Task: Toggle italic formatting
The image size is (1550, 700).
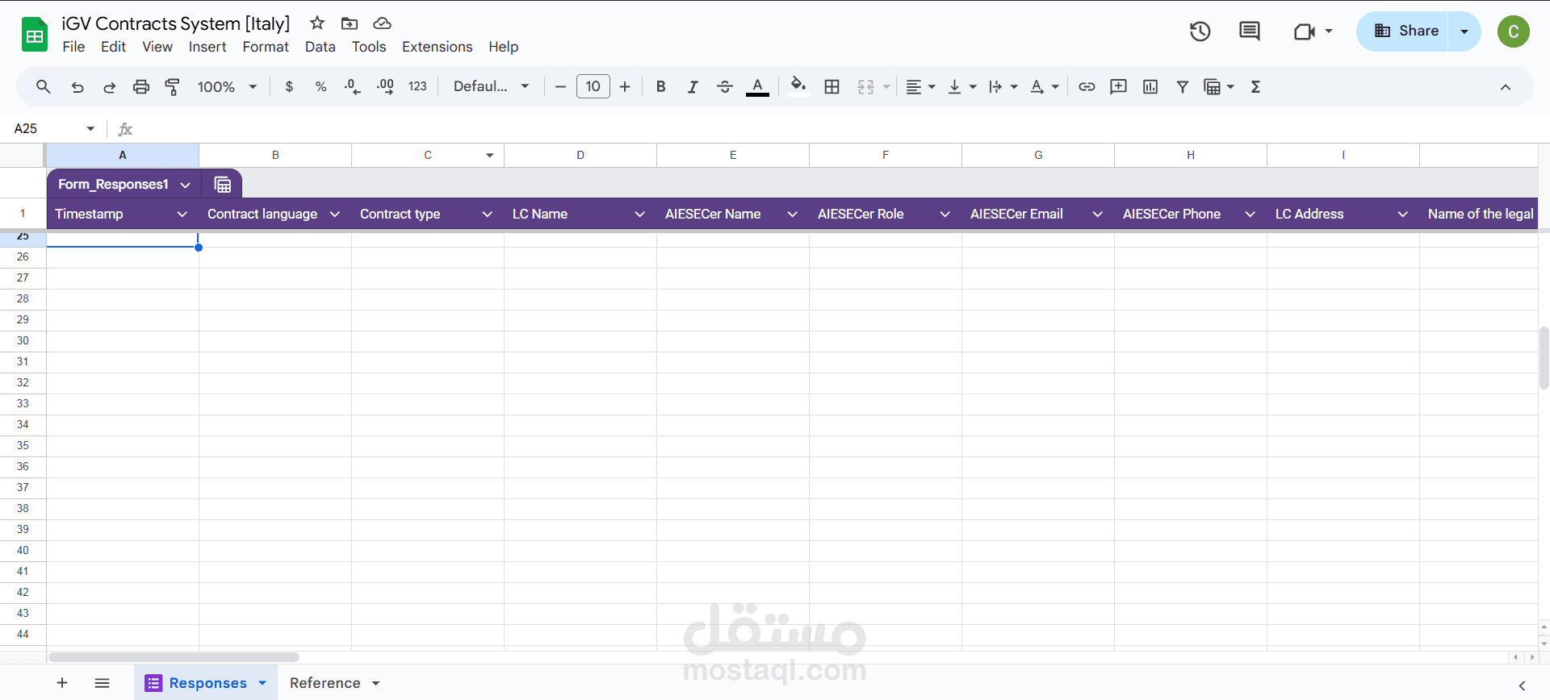Action: [693, 87]
